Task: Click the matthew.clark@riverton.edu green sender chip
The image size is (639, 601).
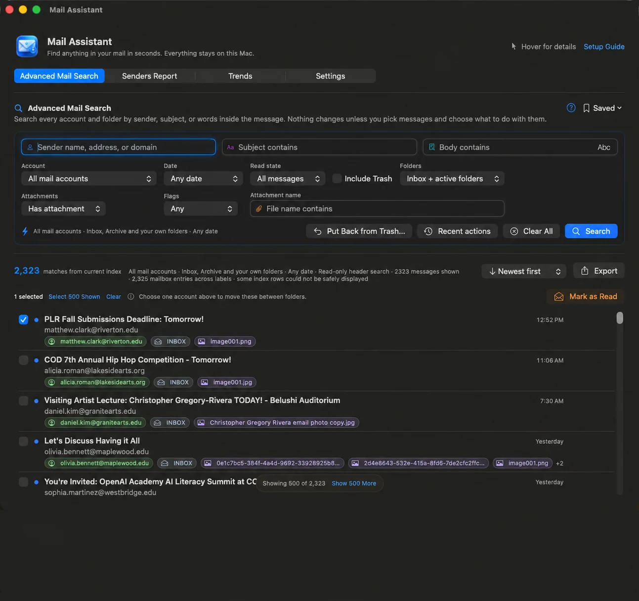Action: (x=95, y=341)
